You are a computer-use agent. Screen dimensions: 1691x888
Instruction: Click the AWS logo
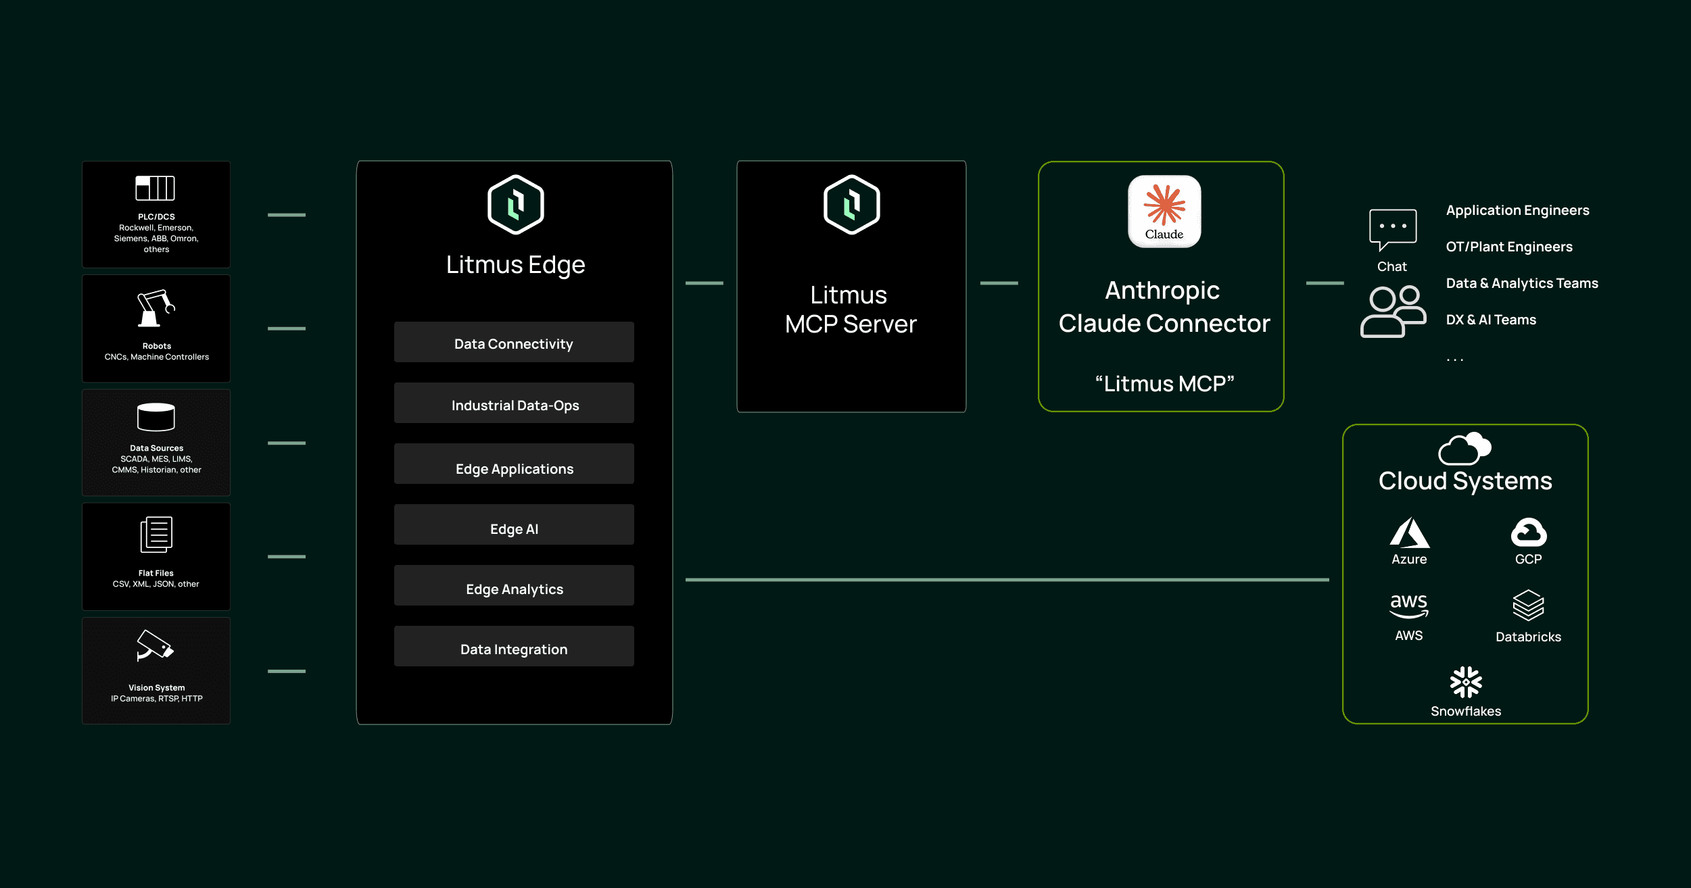coord(1409,606)
